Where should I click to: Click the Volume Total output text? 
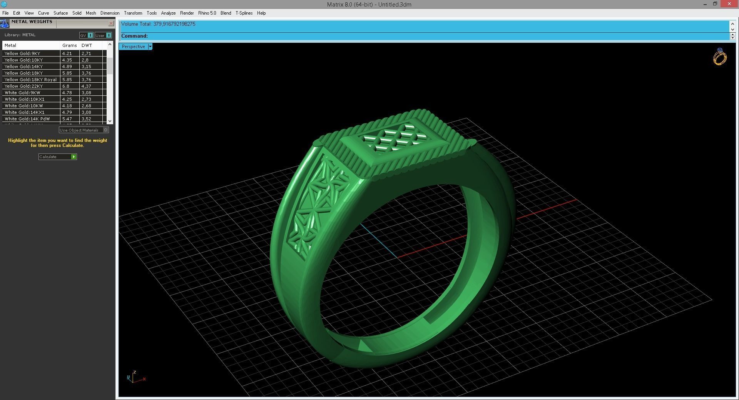pyautogui.click(x=158, y=24)
